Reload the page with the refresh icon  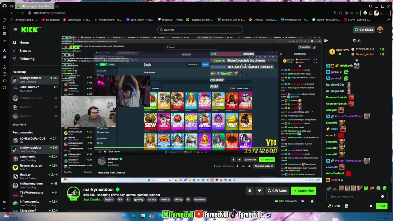tap(23, 13)
